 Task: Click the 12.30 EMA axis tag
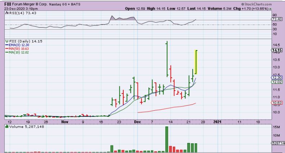(x=277, y=78)
